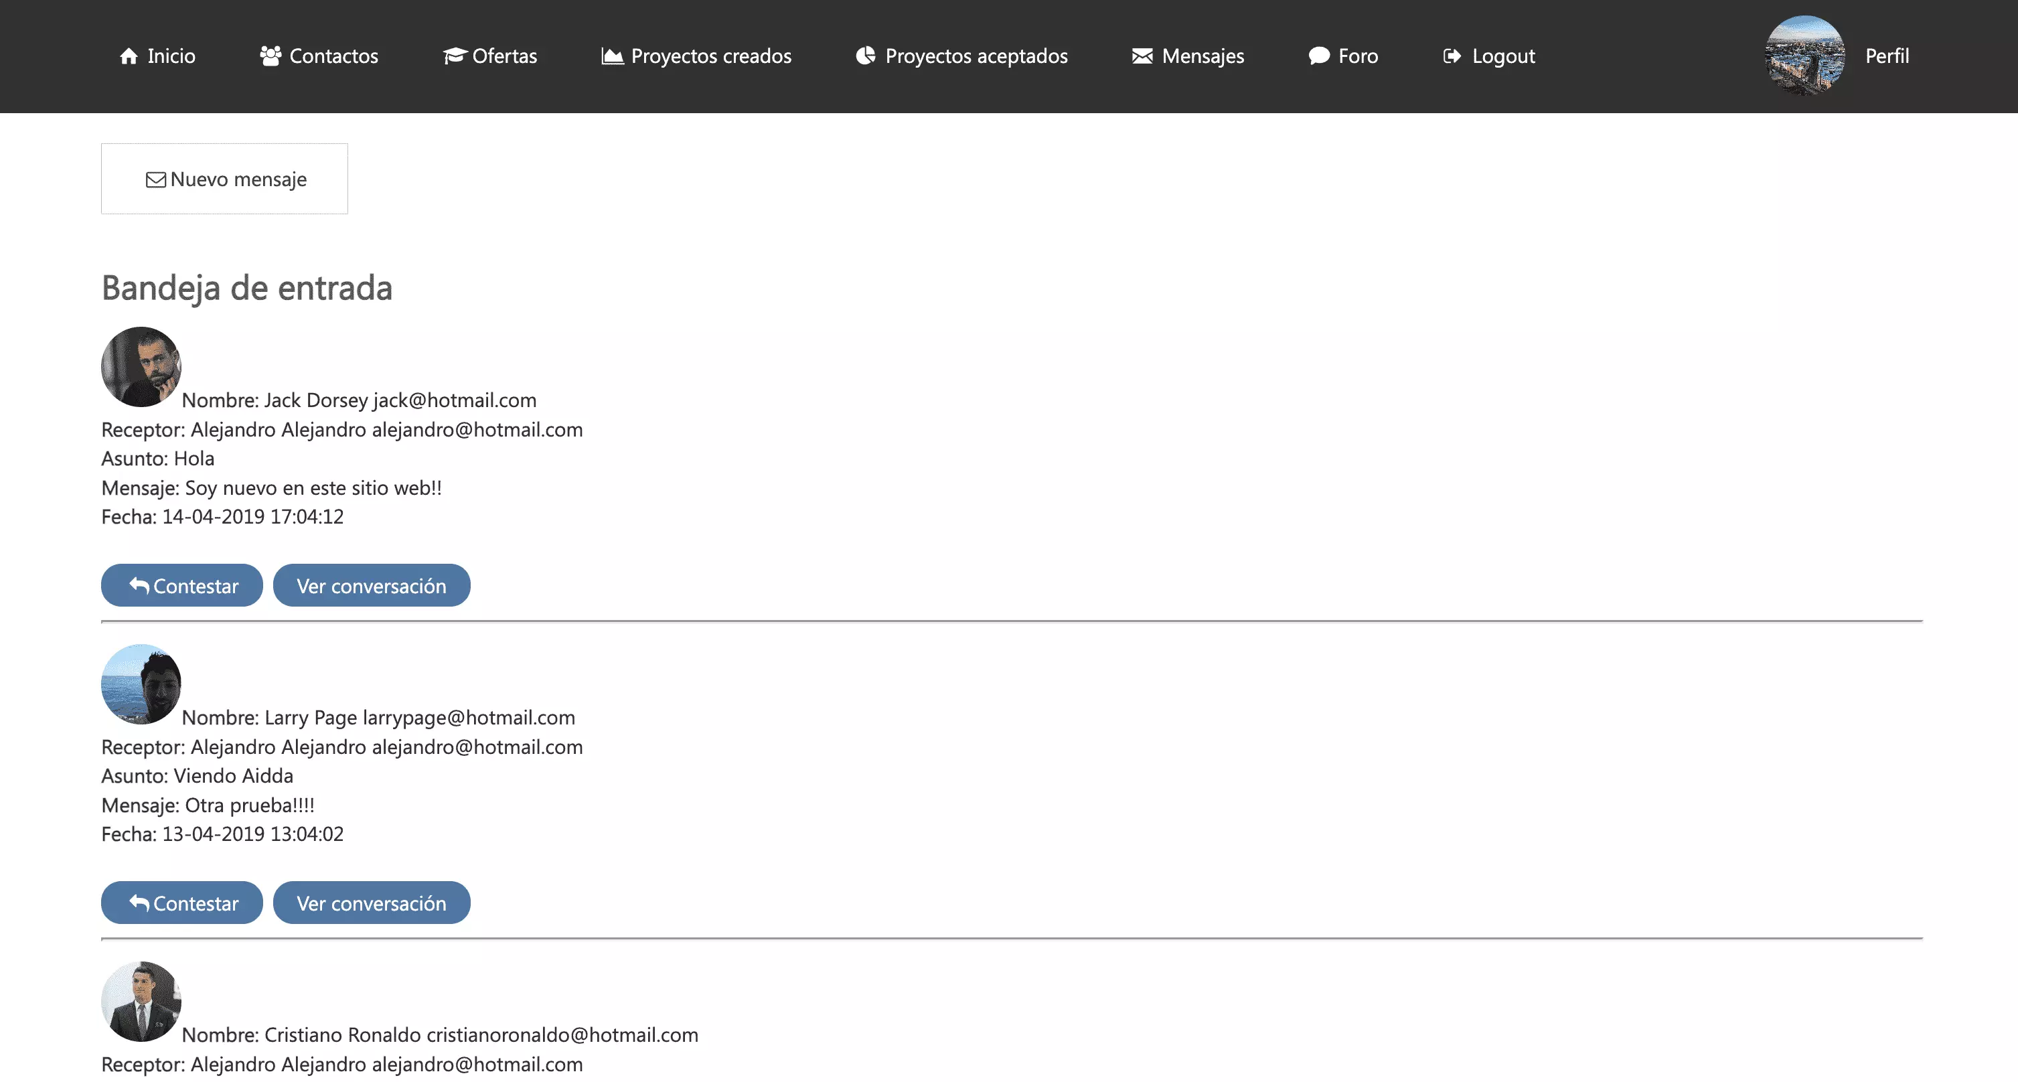The height and width of the screenshot is (1082, 2018).
Task: Select the Asunto: Hola line
Action: click(157, 459)
